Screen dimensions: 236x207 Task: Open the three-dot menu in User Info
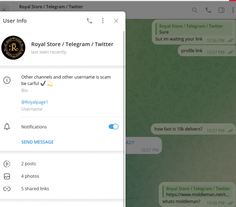click(103, 21)
